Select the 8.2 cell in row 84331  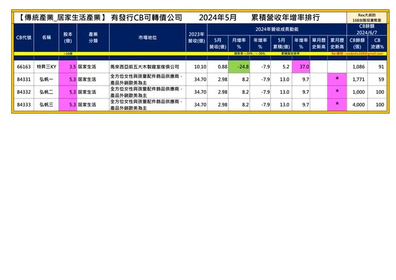pyautogui.click(x=239, y=79)
